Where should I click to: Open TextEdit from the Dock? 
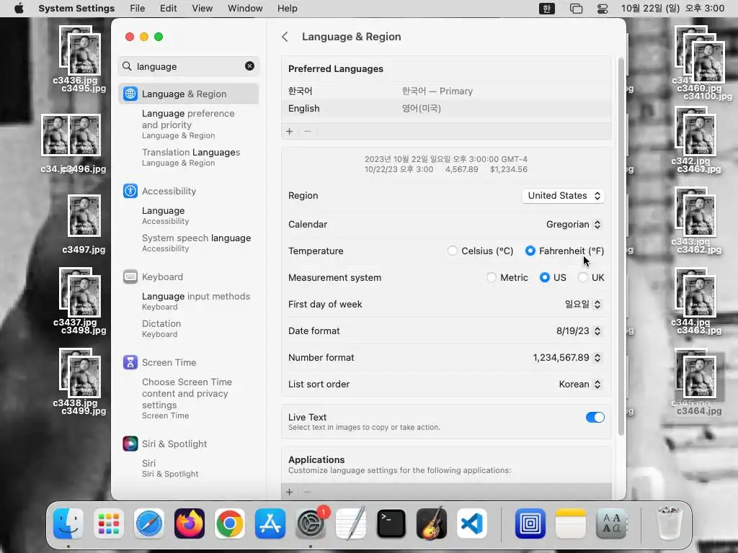point(351,523)
